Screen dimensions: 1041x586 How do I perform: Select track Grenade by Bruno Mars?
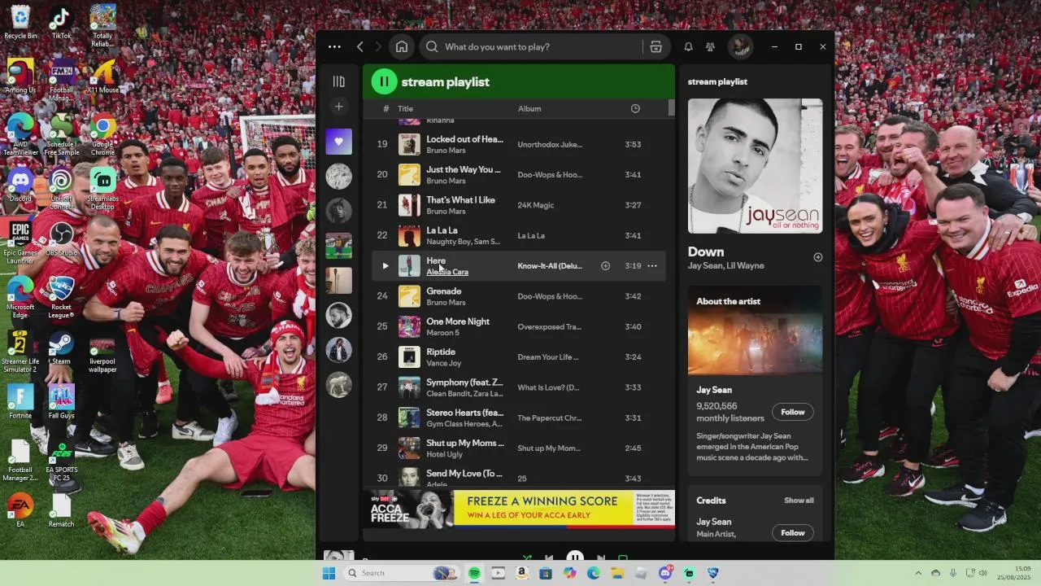click(x=519, y=296)
